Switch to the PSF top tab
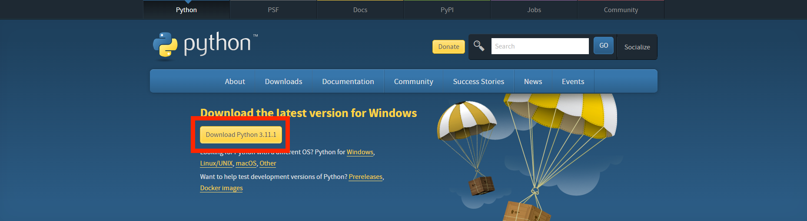This screenshot has height=221, width=807. pos(273,10)
